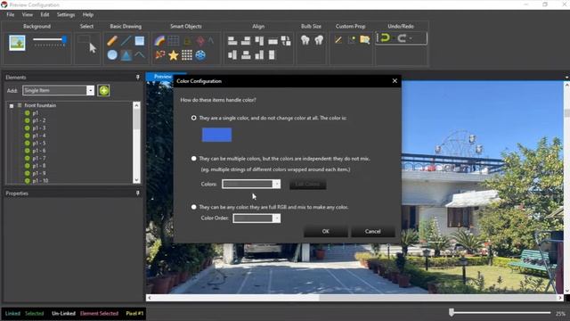The width and height of the screenshot is (570, 321).
Task: Click the red fan smart object icon
Action: point(160,55)
